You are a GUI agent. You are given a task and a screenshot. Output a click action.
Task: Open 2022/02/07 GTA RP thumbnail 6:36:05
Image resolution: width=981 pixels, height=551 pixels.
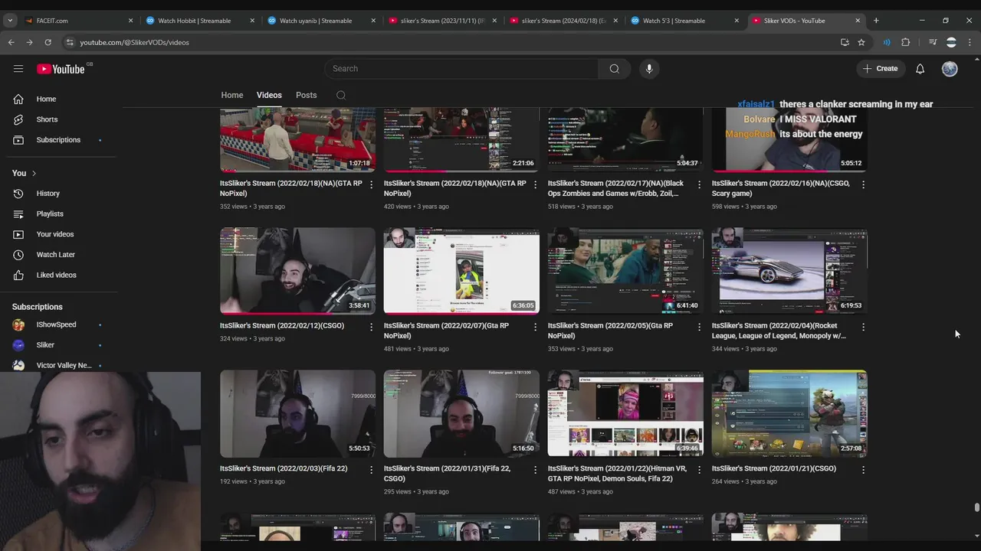tap(461, 271)
